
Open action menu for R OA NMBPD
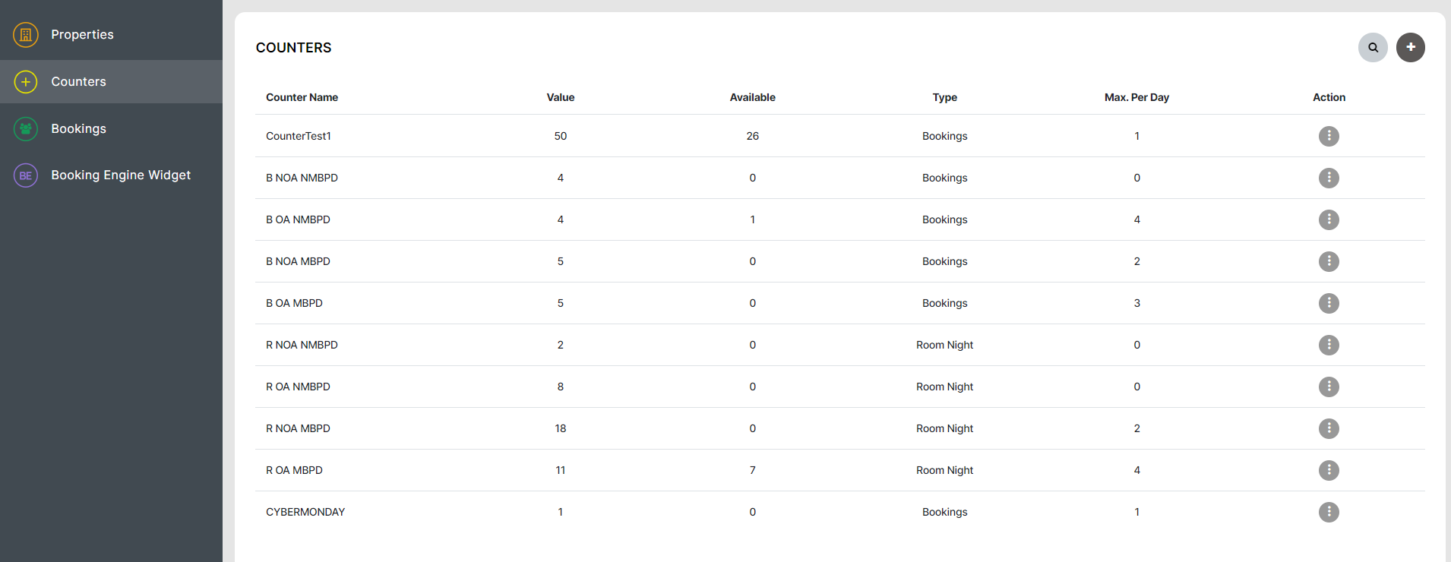1329,387
